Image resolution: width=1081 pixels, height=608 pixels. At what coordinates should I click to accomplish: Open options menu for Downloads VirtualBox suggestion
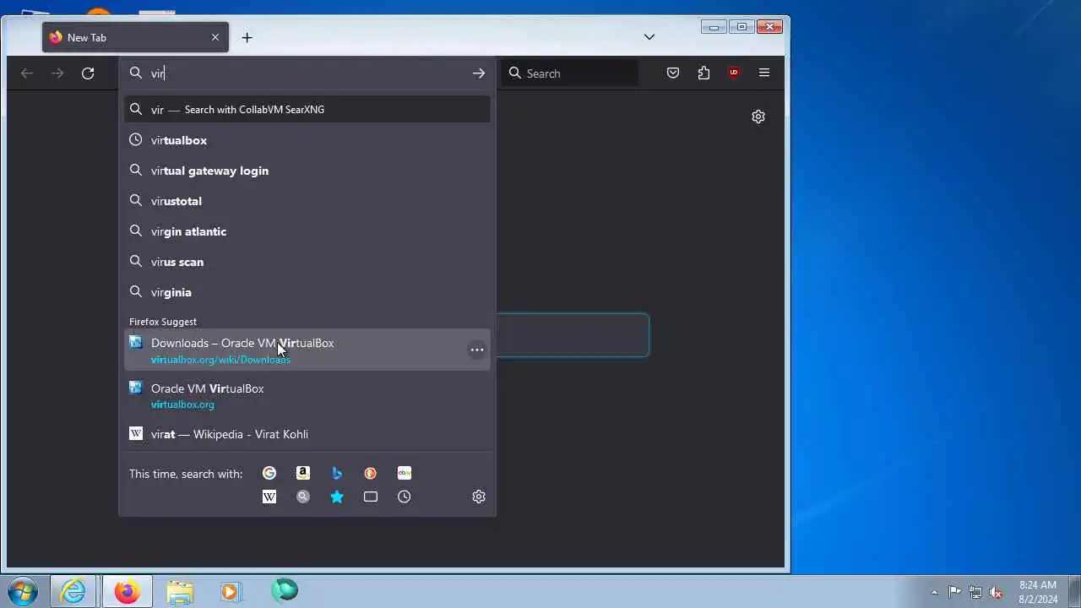[x=477, y=350]
